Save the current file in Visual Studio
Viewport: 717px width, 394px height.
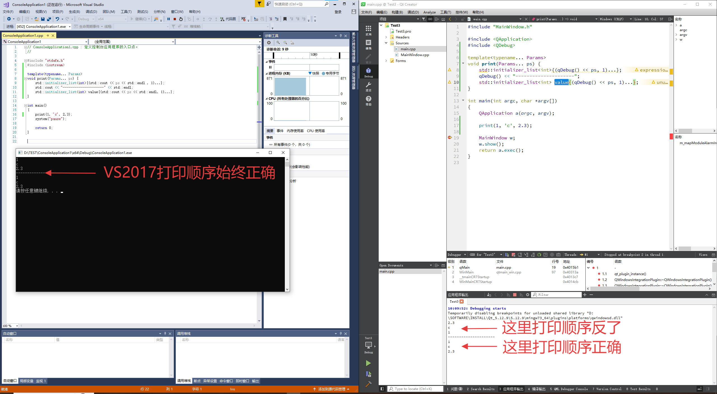(43, 19)
